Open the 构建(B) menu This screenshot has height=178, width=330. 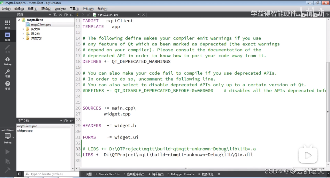32,9
